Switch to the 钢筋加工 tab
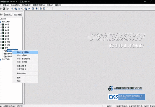155x107 pixels. pyautogui.click(x=8, y=15)
